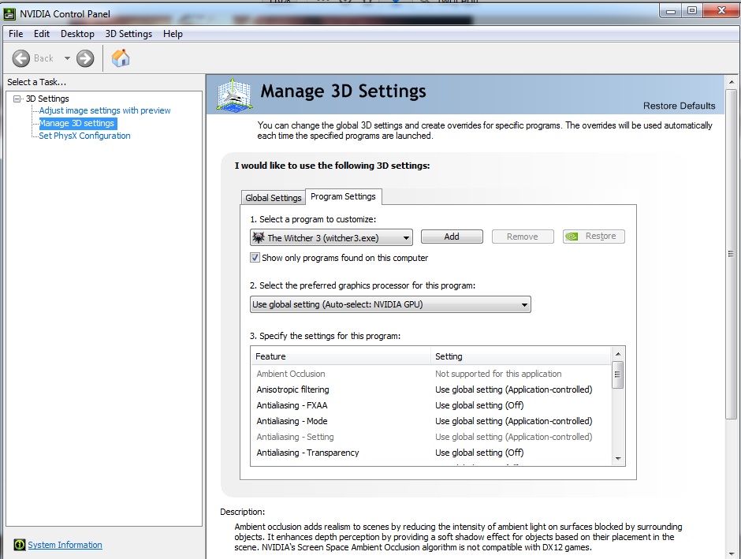Click the NVIDIA Control Panel title icon
741x559 pixels.
click(9, 14)
